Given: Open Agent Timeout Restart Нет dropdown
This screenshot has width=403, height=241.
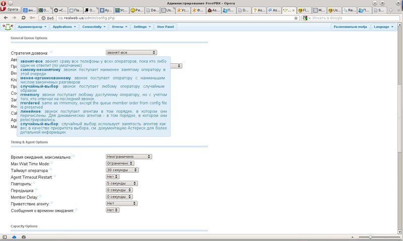Looking at the screenshot, I should tap(112, 176).
